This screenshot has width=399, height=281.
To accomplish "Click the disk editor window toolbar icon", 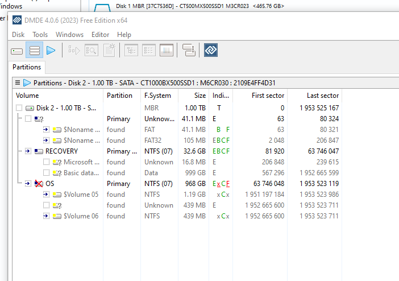I will point(167,51).
